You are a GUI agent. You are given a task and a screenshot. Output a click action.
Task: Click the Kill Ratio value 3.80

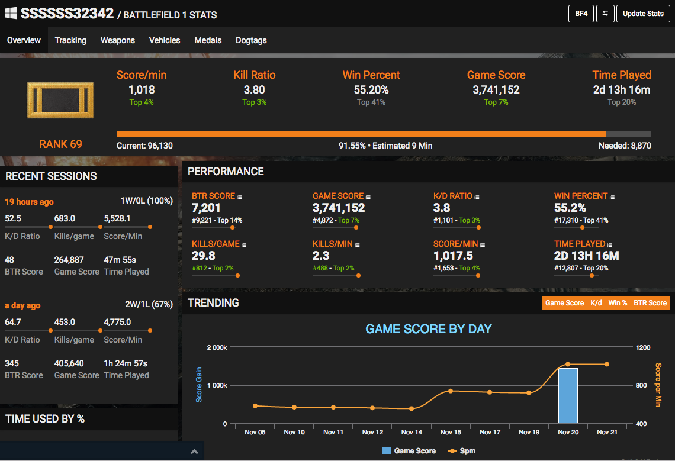(x=255, y=90)
